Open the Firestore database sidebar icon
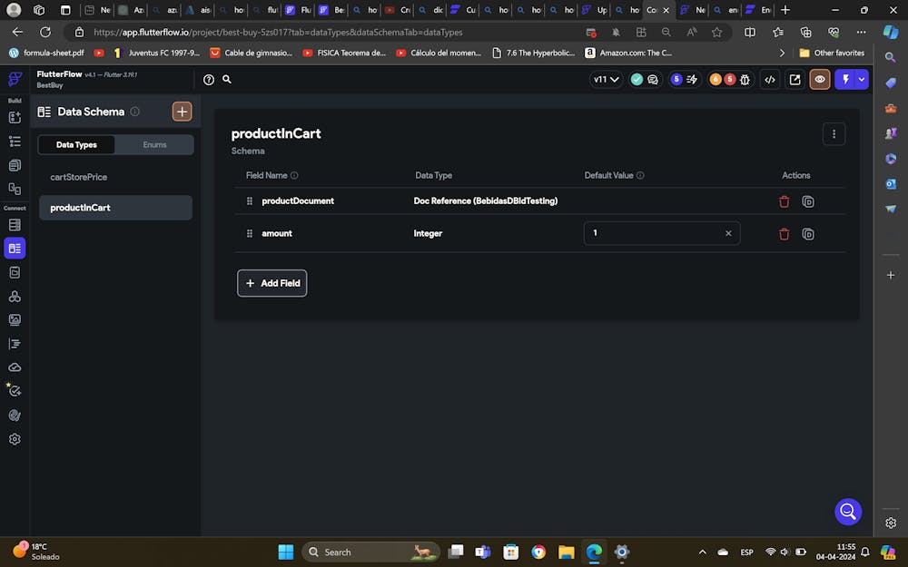This screenshot has width=908, height=567. (x=15, y=224)
